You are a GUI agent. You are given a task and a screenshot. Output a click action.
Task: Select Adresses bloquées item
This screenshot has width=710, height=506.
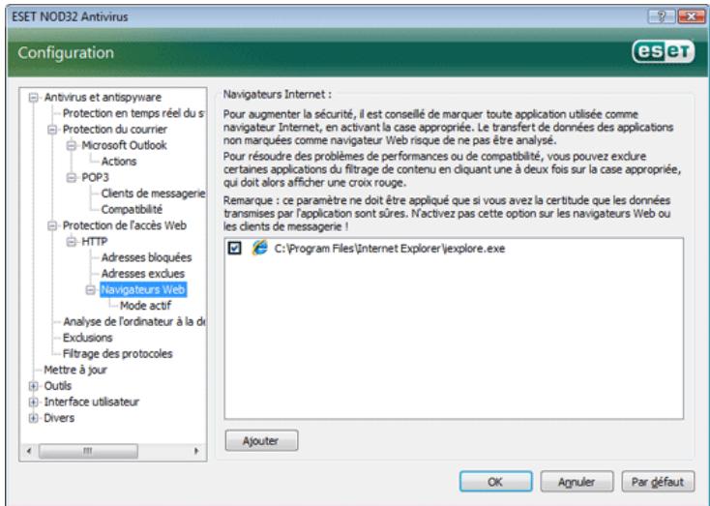(x=146, y=257)
